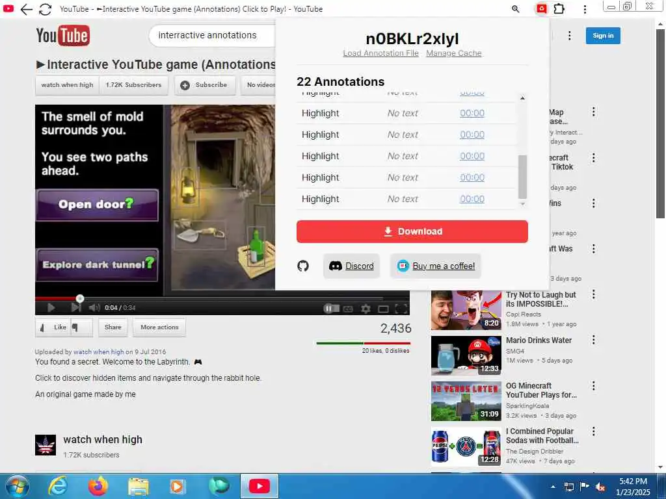Seek using the video progress bar handle
This screenshot has height=499, width=666.
(80, 298)
